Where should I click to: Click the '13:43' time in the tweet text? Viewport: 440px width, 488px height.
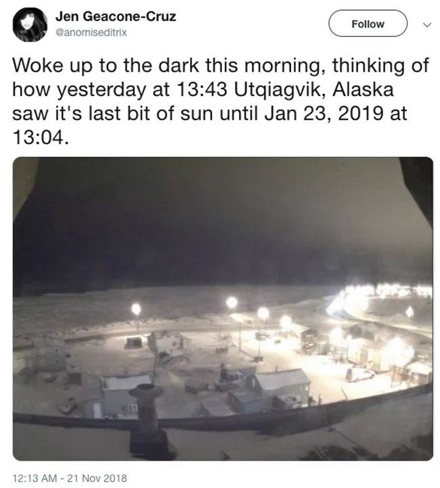pyautogui.click(x=202, y=90)
